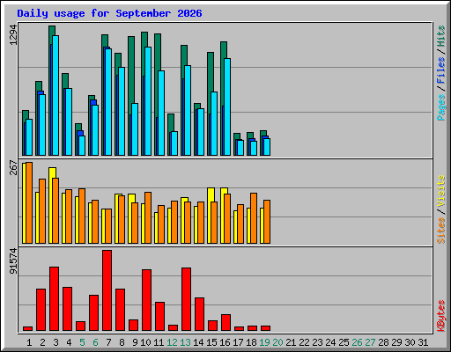Click green weekend day 12 label
Screen dimensions: 451x352
pyautogui.click(x=172, y=342)
